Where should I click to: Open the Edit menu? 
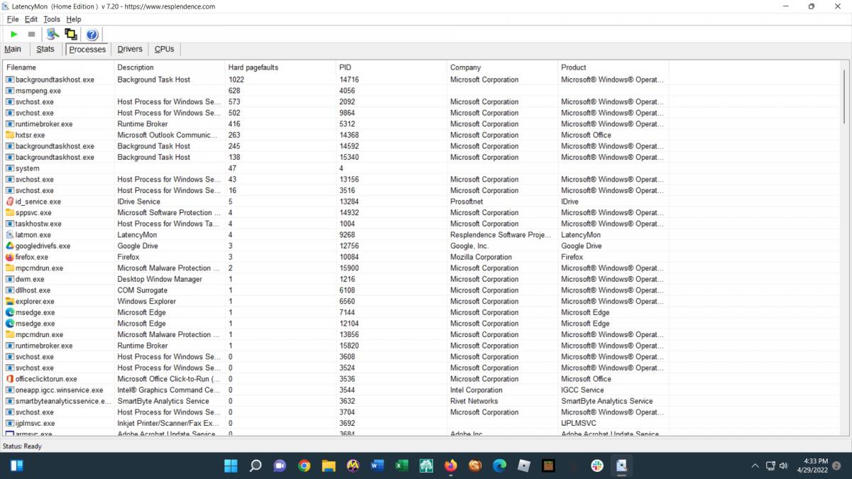31,19
